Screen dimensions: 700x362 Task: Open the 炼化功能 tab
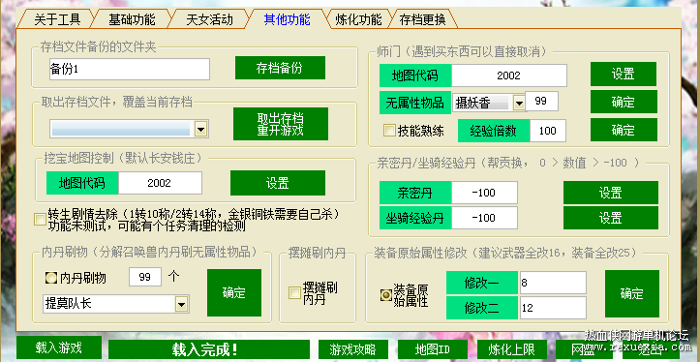point(358,19)
